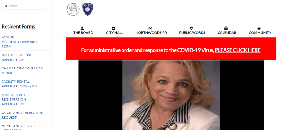Click the city seal logo

(x=73, y=9)
